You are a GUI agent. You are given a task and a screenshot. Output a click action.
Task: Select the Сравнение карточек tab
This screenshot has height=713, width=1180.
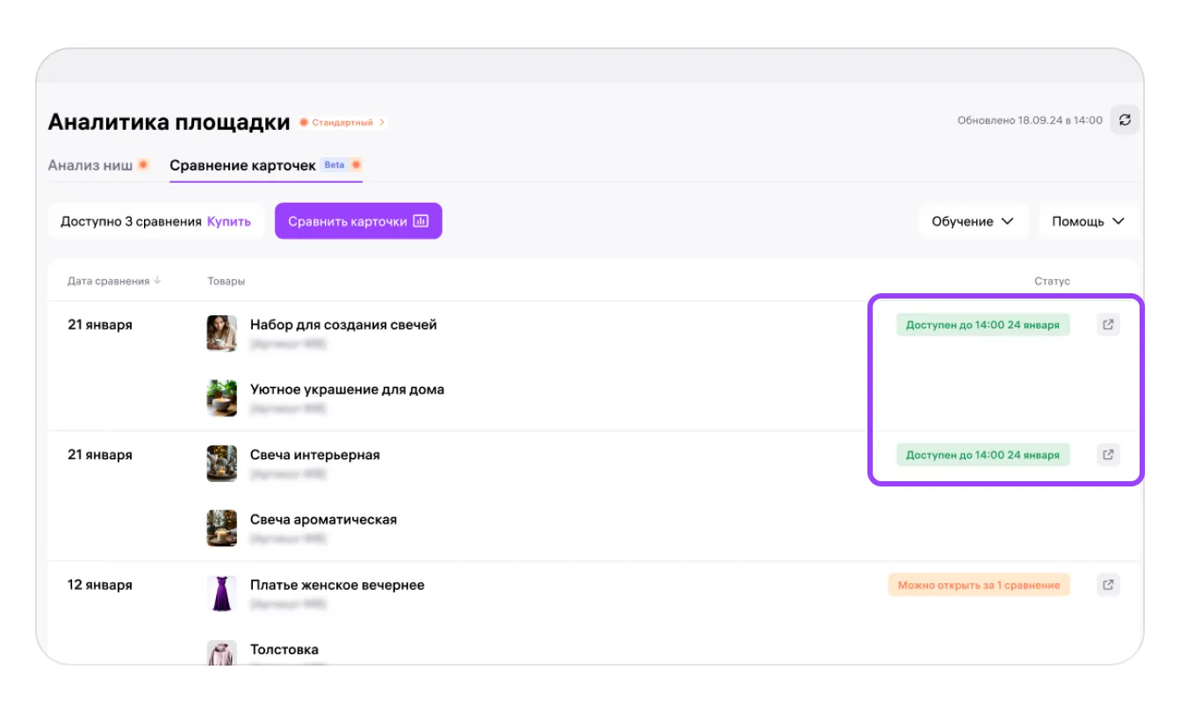pyautogui.click(x=242, y=165)
